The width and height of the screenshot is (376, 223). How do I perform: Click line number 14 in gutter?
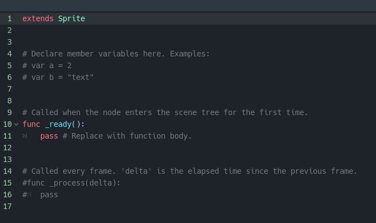[7, 171]
